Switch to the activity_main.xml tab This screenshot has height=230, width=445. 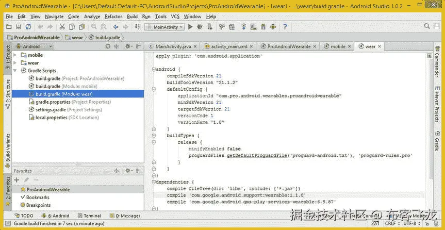pyautogui.click(x=228, y=46)
